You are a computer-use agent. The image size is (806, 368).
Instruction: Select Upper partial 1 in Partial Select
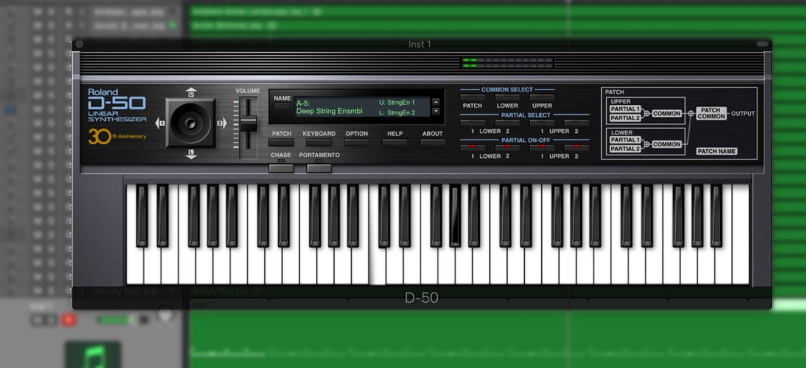click(x=542, y=122)
